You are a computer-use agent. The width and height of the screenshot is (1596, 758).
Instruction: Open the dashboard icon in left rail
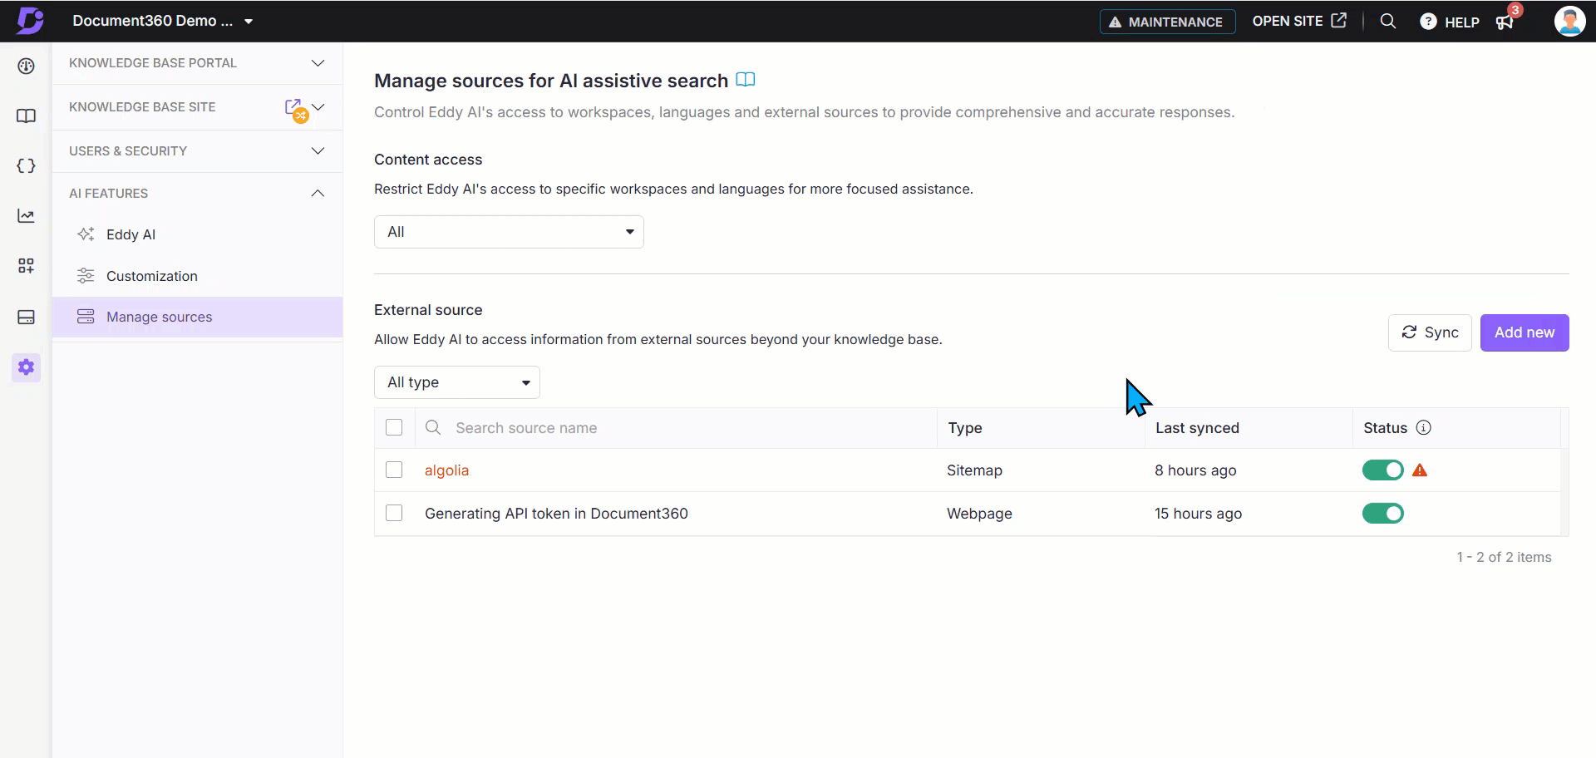coord(26,66)
